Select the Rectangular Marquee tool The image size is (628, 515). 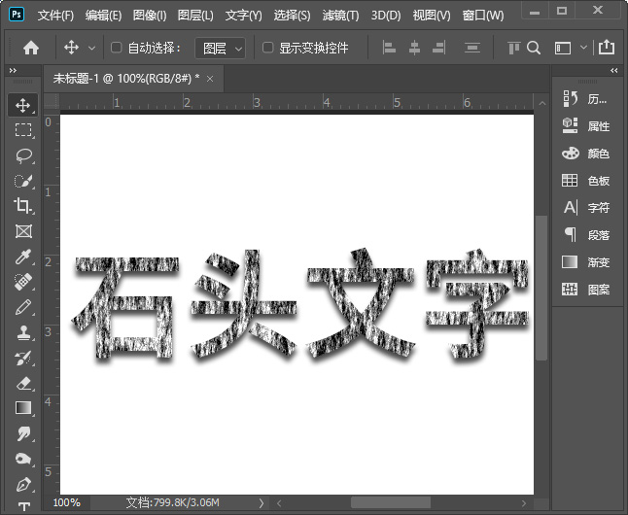tap(22, 130)
